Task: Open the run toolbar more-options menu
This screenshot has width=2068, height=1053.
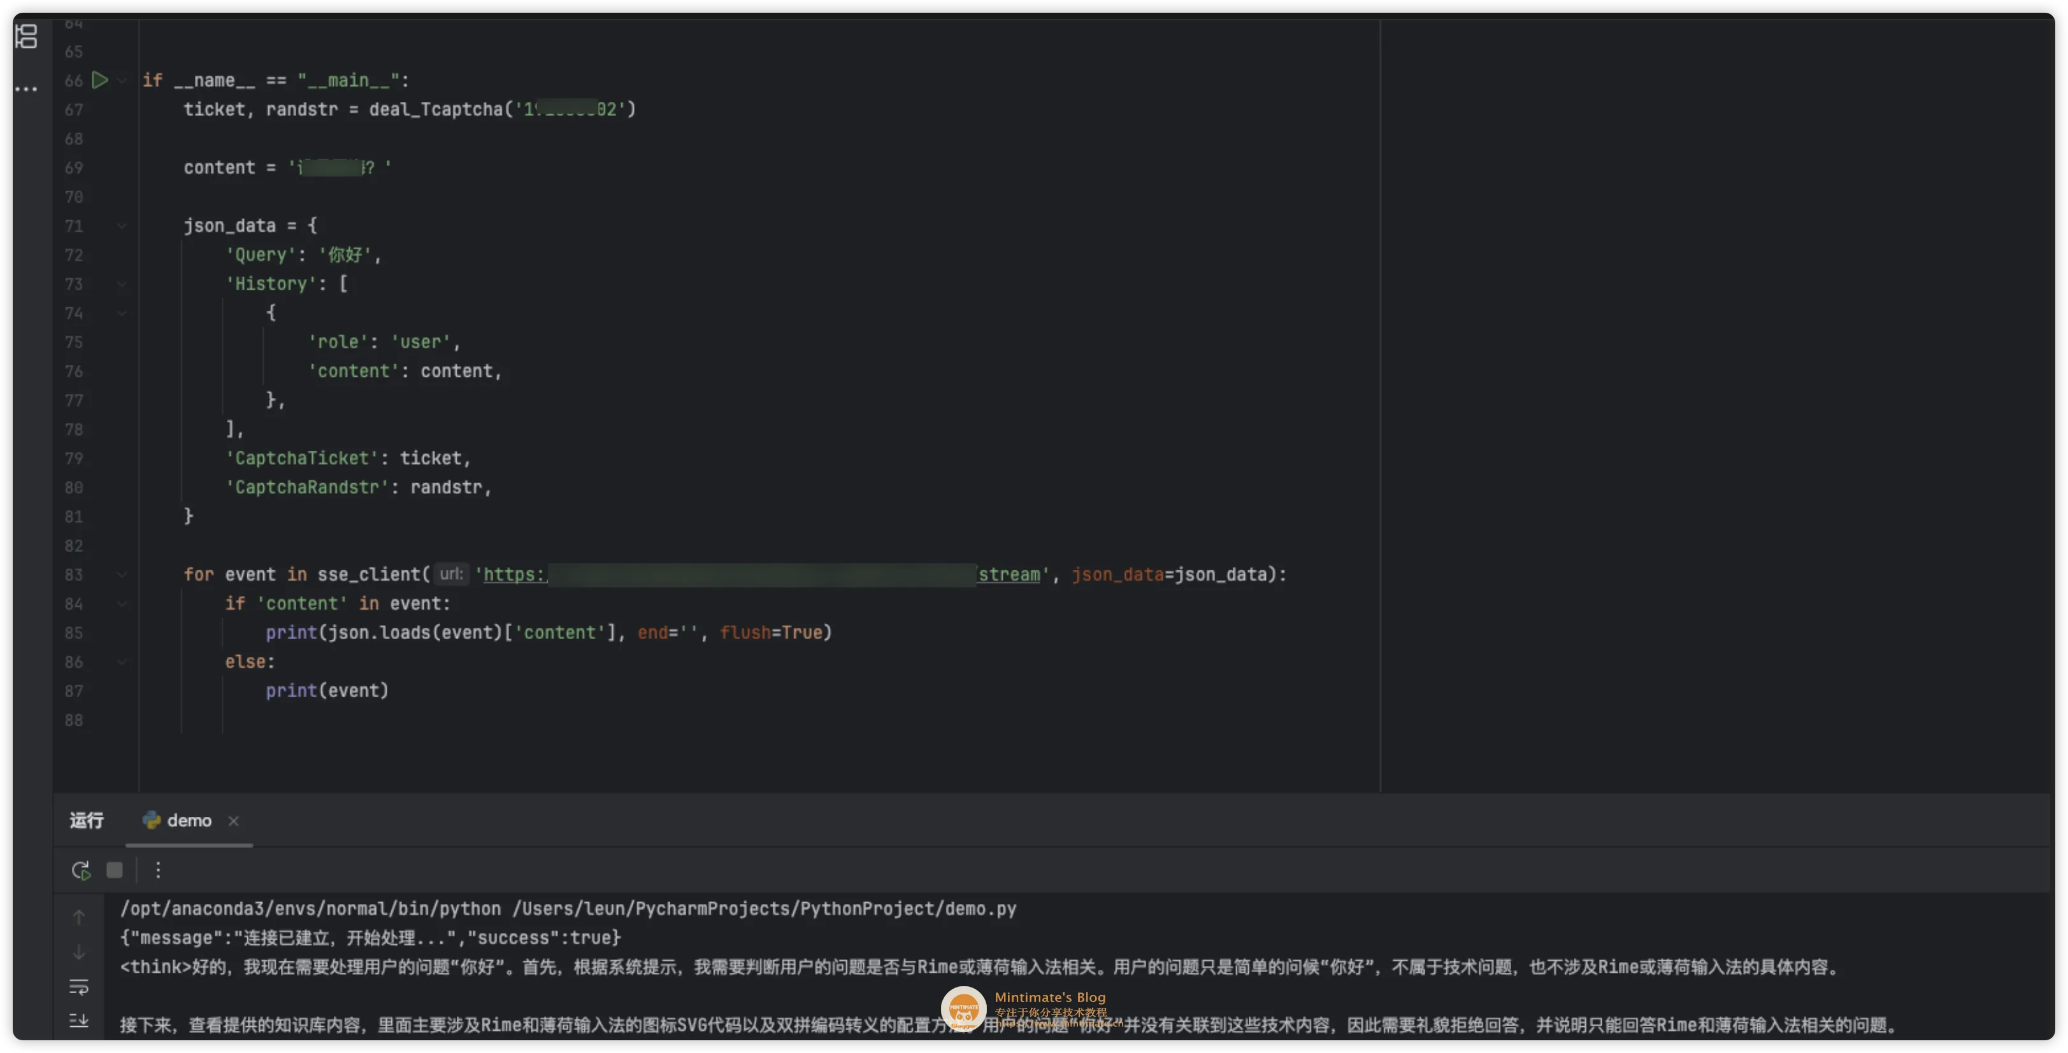Action: 157,870
